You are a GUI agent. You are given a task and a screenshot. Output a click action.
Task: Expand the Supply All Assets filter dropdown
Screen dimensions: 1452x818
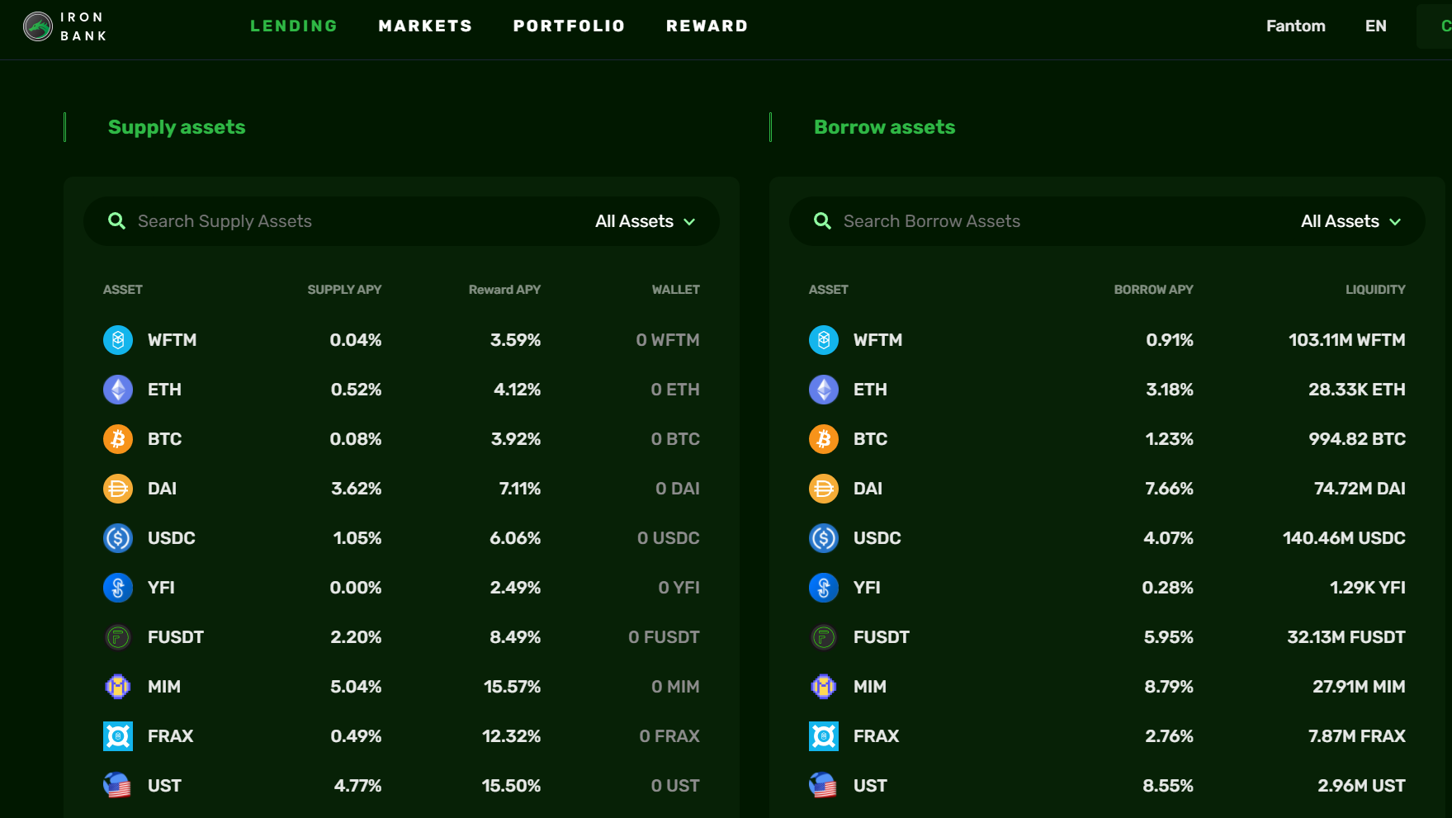coord(645,221)
